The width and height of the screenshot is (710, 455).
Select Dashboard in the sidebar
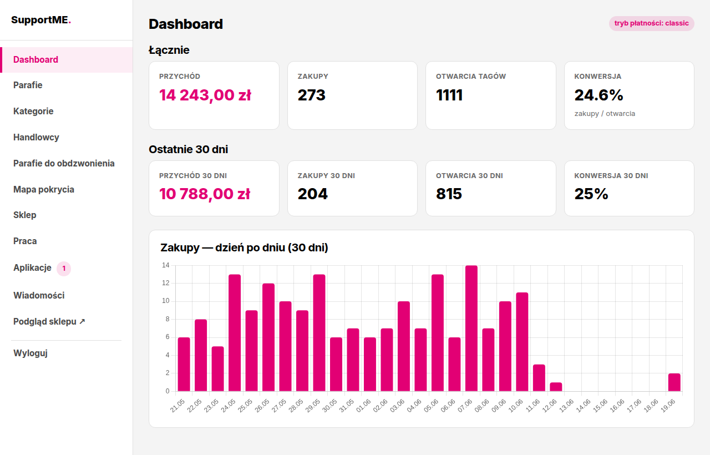pyautogui.click(x=67, y=60)
